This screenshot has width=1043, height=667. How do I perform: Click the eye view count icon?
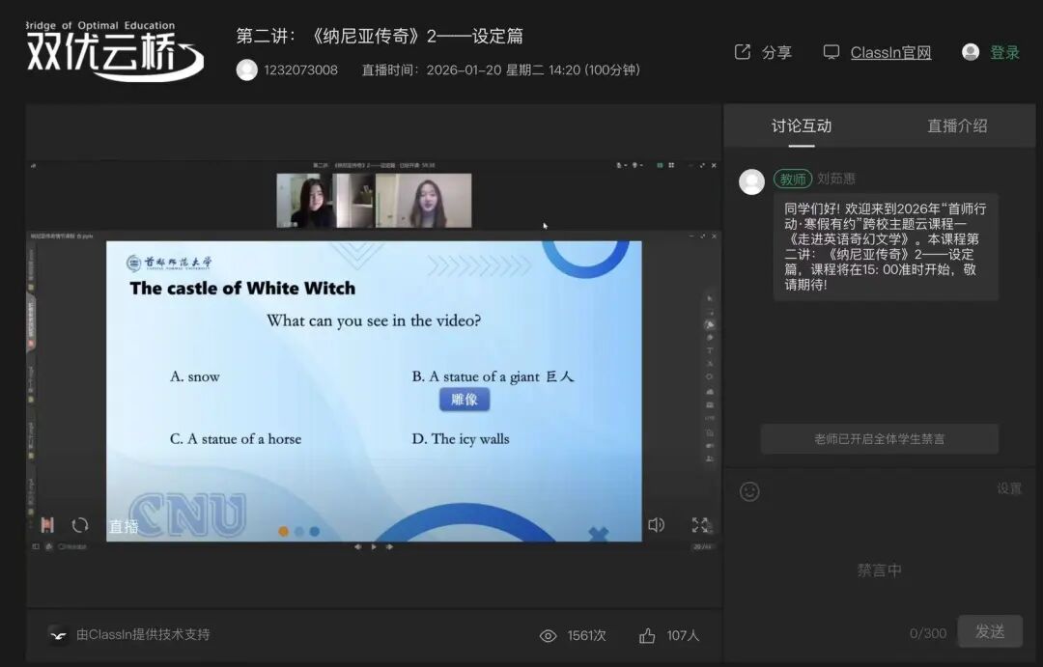coord(549,636)
